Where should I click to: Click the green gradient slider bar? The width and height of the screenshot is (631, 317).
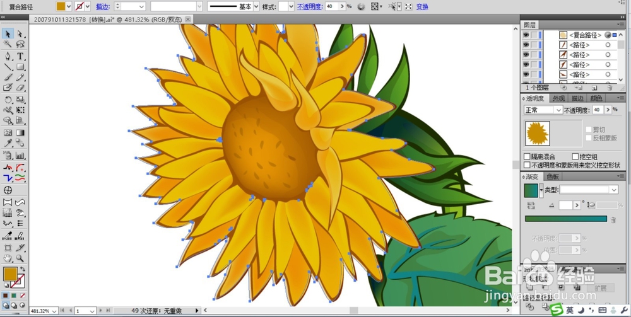click(566, 219)
